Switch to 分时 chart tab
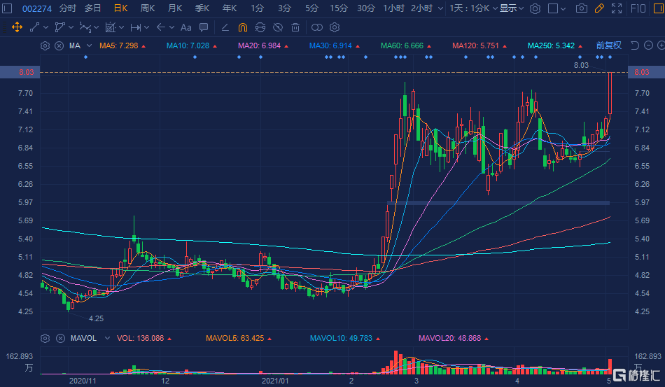Image resolution: width=665 pixels, height=387 pixels. coord(67,8)
